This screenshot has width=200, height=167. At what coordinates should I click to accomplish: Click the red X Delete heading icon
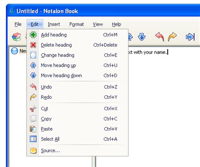(33, 45)
